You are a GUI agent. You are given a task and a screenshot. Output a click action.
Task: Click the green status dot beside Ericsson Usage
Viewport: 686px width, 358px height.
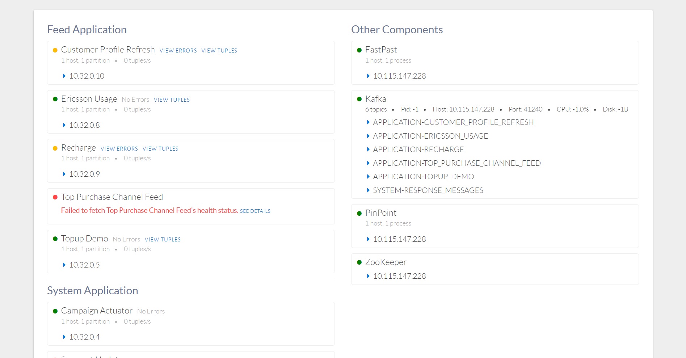click(x=55, y=99)
